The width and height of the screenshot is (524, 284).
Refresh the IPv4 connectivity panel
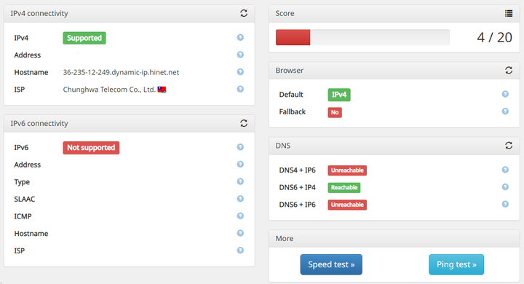click(x=244, y=13)
